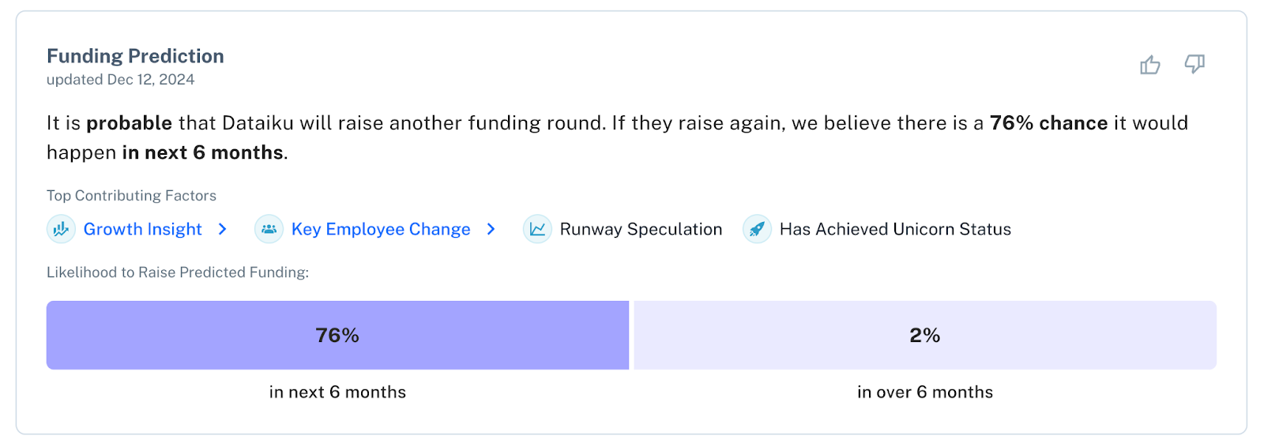Screen dimensions: 1264x447
Task: Click the Key Employee Change people icon
Action: point(269,230)
